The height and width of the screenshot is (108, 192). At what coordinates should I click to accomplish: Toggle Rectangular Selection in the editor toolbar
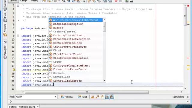(x=83, y=1)
